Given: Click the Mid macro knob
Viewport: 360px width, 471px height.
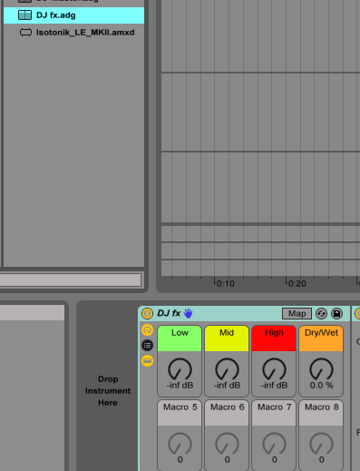Looking at the screenshot, I should [227, 369].
